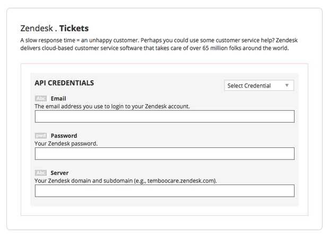Click the bold Server field label
Viewport: 329px width, 236px height.
[59, 173]
